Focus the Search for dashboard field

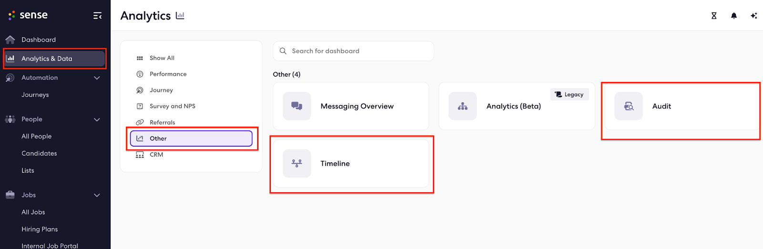coord(353,51)
